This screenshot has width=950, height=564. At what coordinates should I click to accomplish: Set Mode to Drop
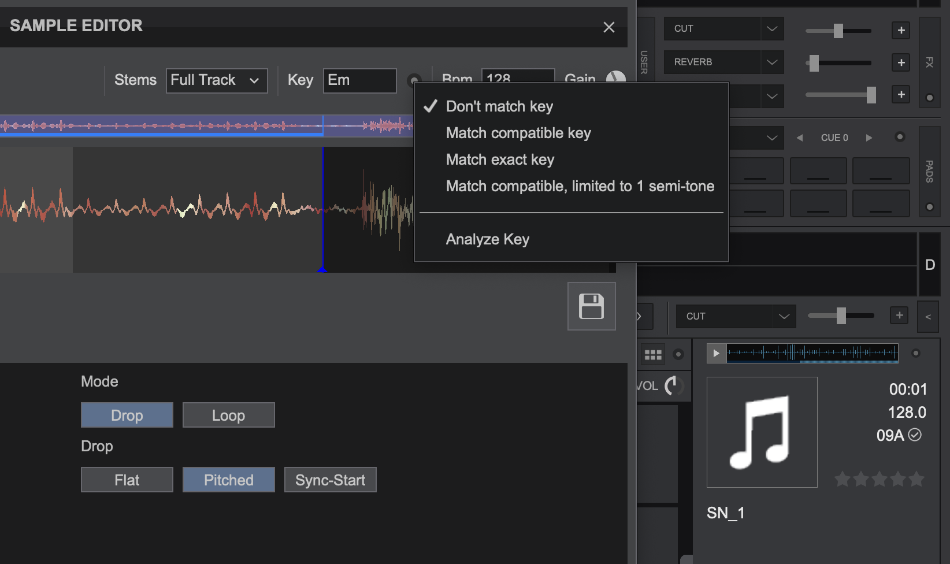click(127, 415)
